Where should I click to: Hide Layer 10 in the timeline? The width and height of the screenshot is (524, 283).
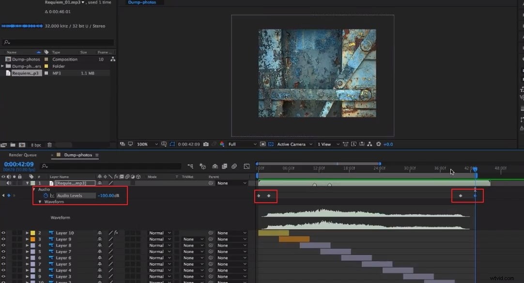[3, 233]
